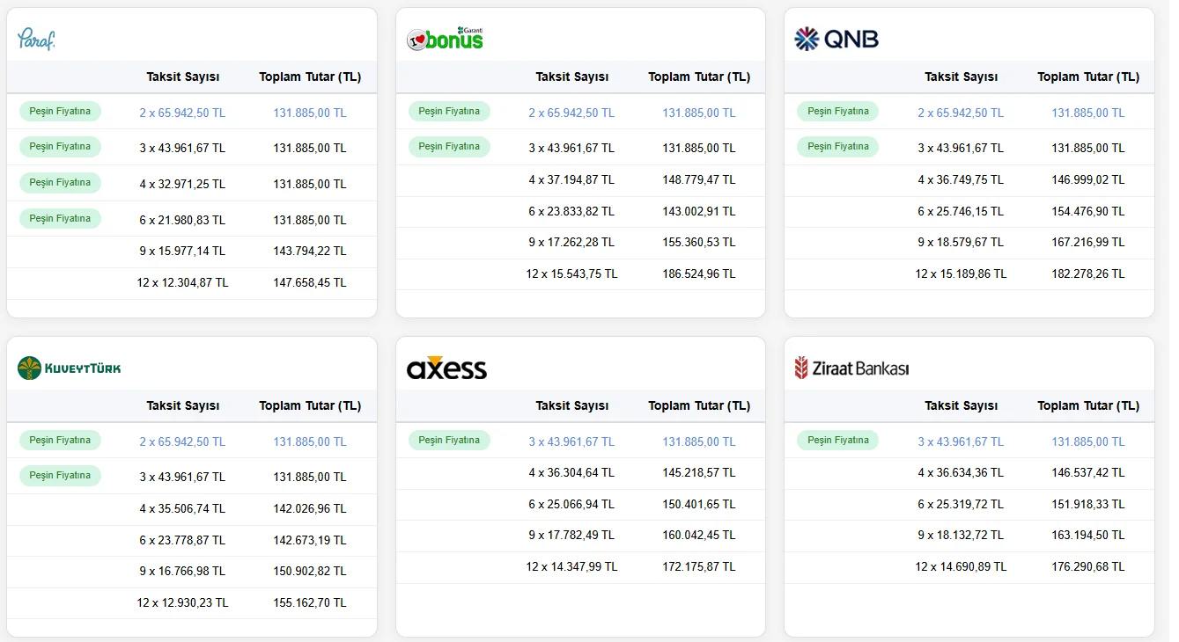Click Paraf 12 x 12.304,87 TL row
This screenshot has width=1179, height=642.
[x=192, y=283]
